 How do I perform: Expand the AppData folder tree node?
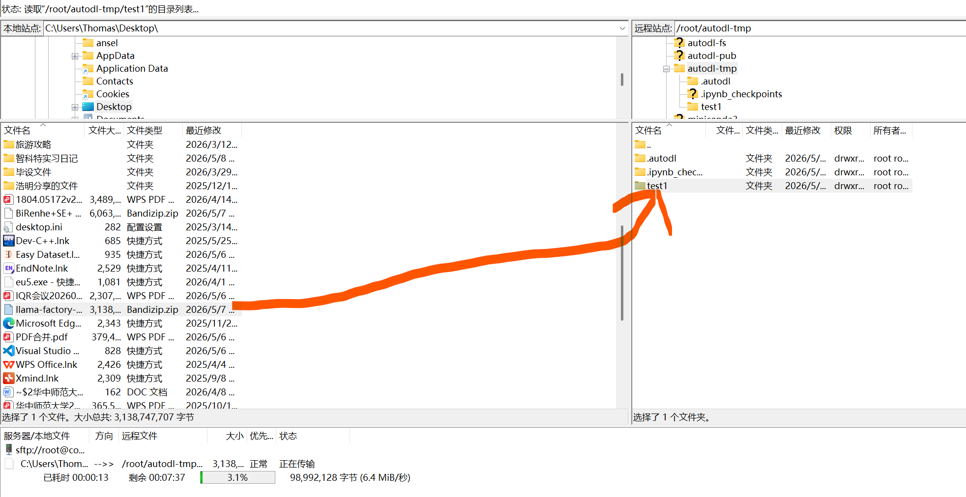pos(75,56)
